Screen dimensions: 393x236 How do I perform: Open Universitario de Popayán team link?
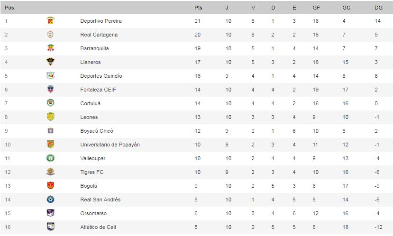pyautogui.click(x=110, y=145)
